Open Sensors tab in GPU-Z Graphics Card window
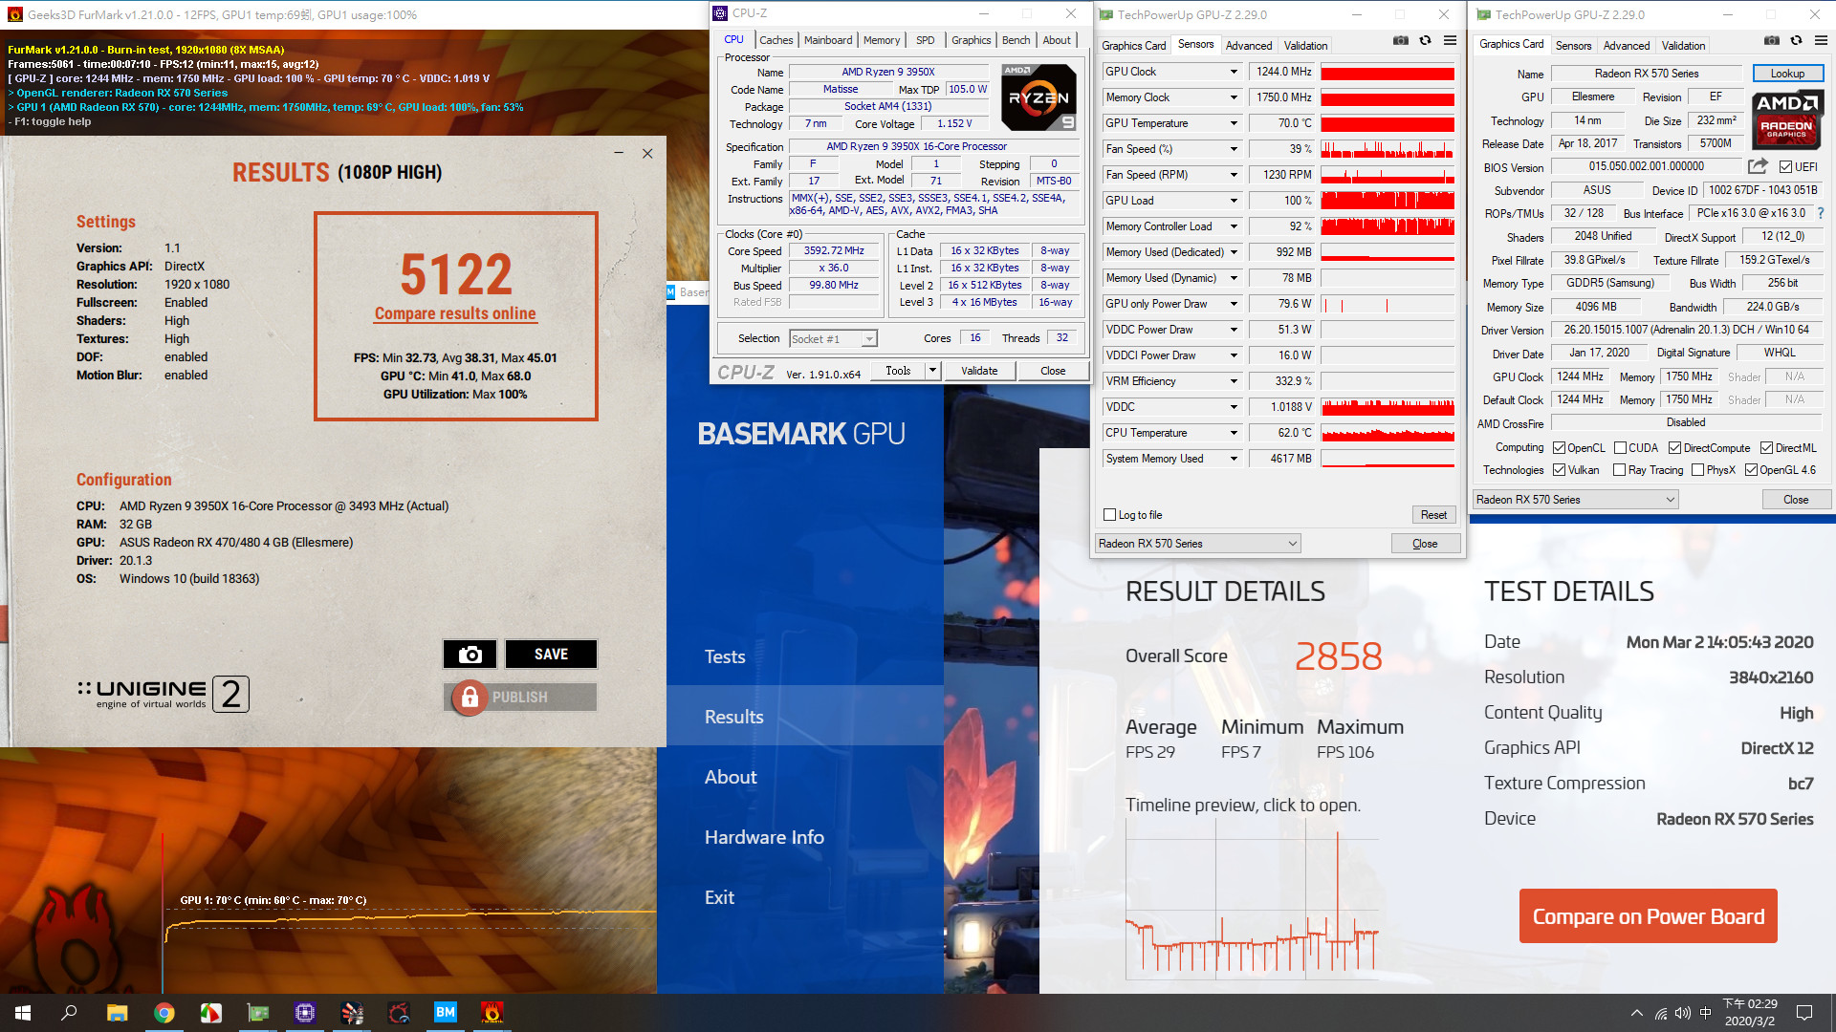 (1573, 46)
